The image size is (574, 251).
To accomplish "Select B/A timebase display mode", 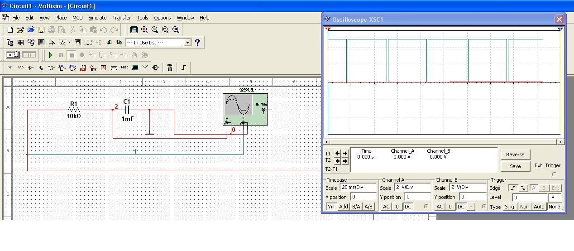I will pos(356,207).
